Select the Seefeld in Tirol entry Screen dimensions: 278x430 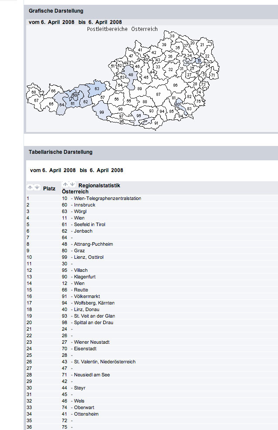[x=89, y=224]
